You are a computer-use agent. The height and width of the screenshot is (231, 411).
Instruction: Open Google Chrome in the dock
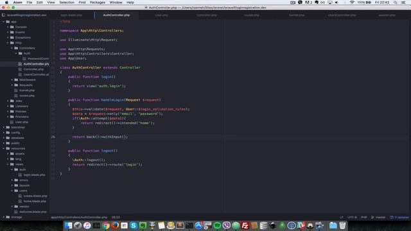pyautogui.click(x=105, y=225)
